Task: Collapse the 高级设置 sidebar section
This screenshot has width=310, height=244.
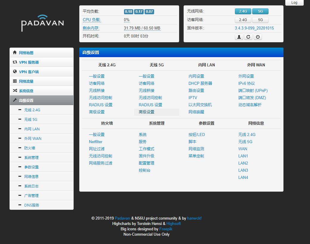Action: pyautogui.click(x=41, y=100)
